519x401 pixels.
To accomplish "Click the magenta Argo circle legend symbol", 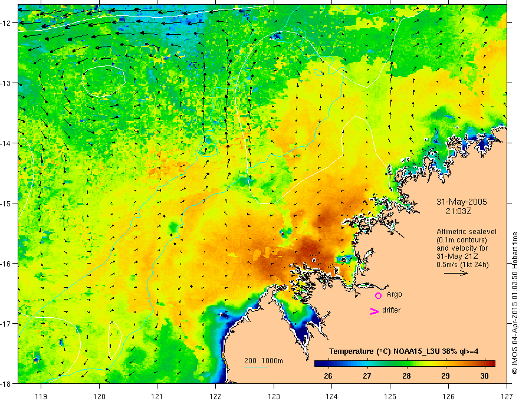I will pyautogui.click(x=378, y=295).
